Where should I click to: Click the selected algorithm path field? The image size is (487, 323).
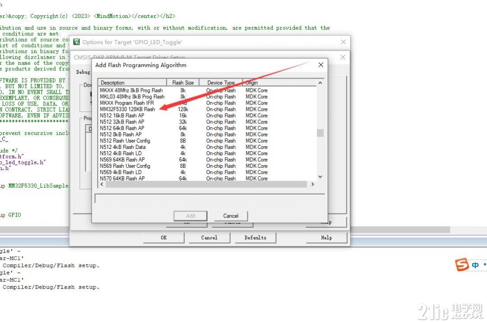209,198
